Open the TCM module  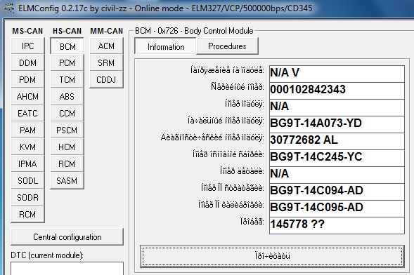(67, 80)
